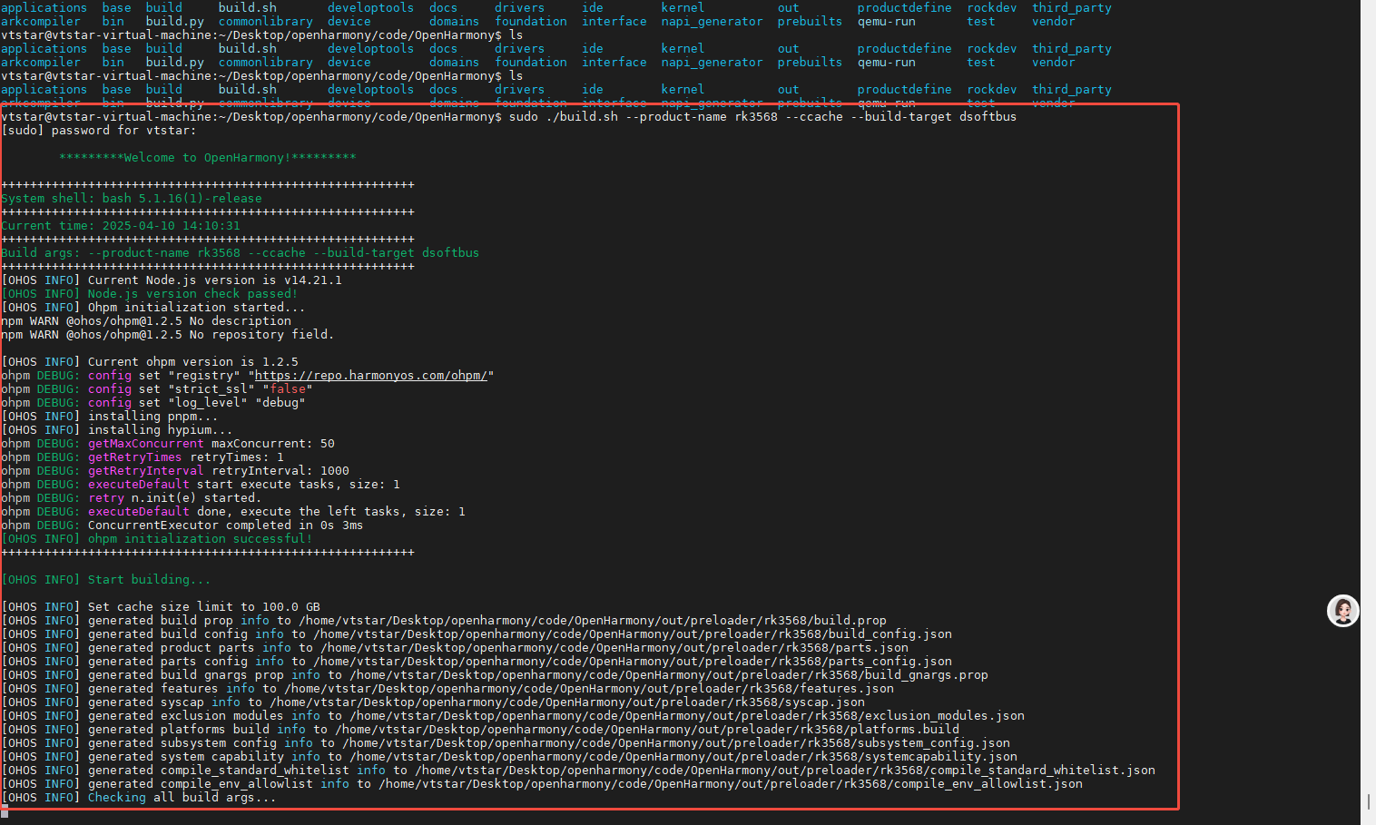The width and height of the screenshot is (1376, 825).
Task: Click the red "false" strict_ssl value
Action: [288, 388]
